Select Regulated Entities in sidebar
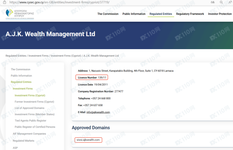Image resolution: width=233 pixels, height=150 pixels. click(x=21, y=82)
